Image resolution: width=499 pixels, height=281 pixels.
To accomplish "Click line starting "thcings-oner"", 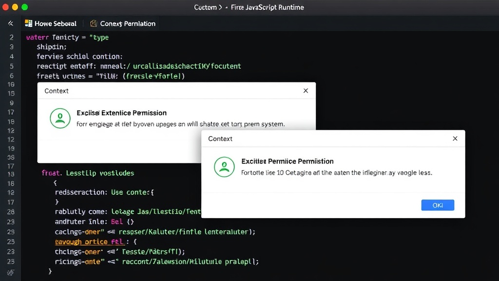I will (120, 252).
